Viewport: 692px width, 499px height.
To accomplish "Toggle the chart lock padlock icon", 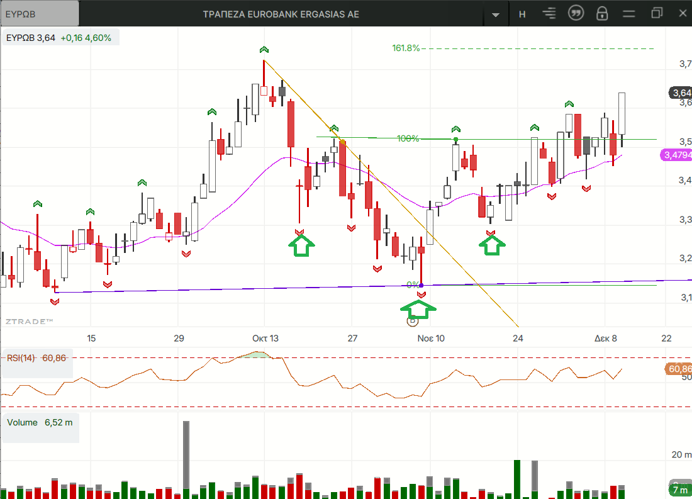I will (x=602, y=13).
